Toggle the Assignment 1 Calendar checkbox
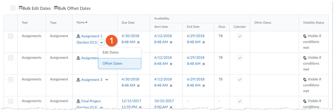Image resolution: width=334 pixels, height=111 pixels. (x=239, y=36)
